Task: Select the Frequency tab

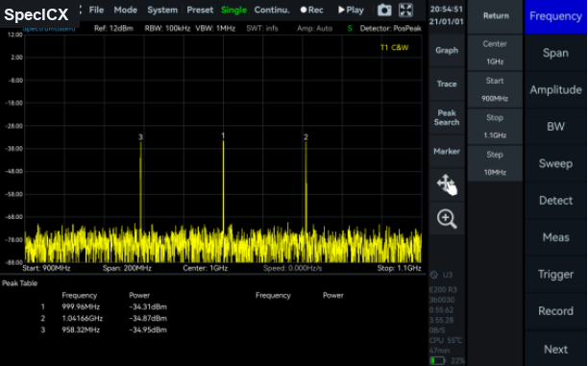Action: 555,16
